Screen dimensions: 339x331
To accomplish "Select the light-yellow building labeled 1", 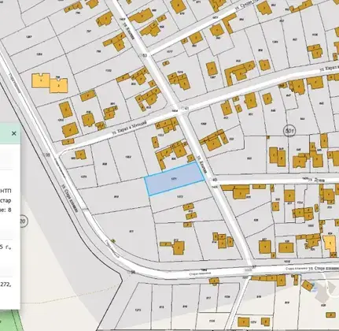I will point(41,80).
